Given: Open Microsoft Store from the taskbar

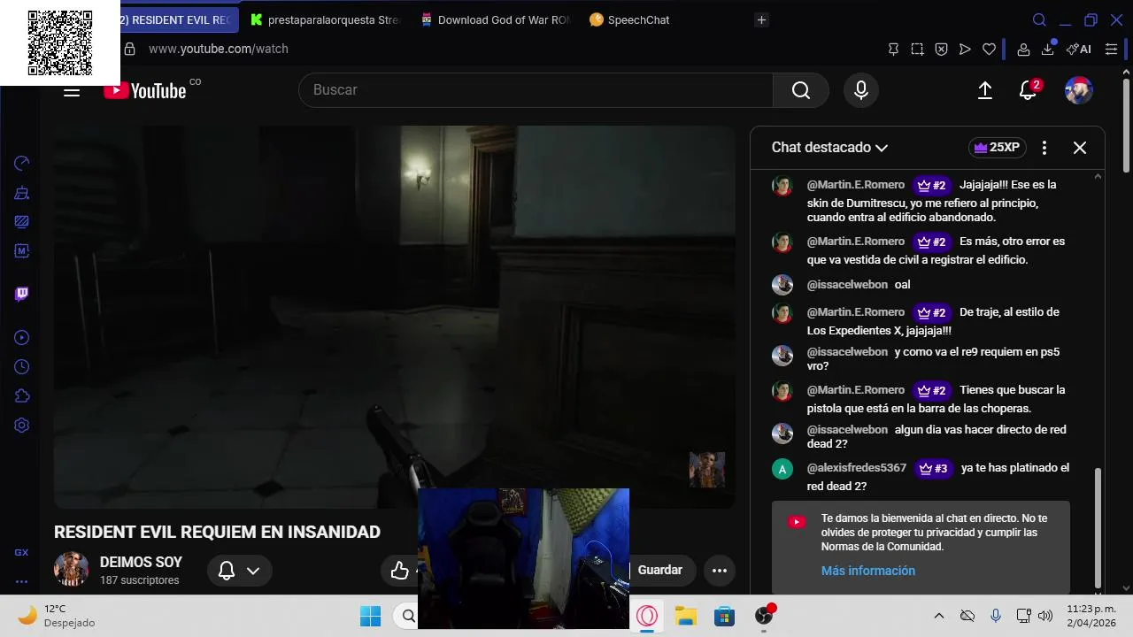Looking at the screenshot, I should coord(724,616).
